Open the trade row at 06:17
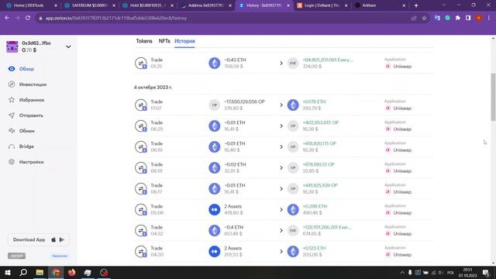The height and width of the screenshot is (279, 496). click(x=284, y=188)
